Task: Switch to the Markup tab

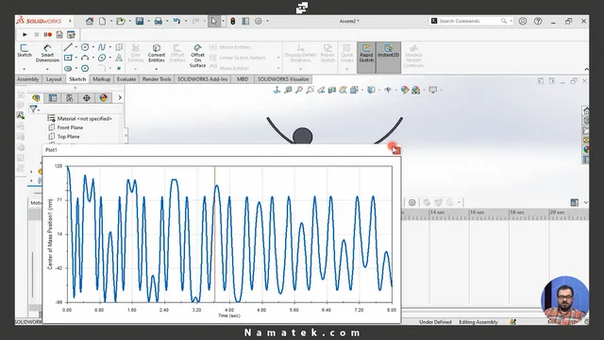Action: point(102,79)
